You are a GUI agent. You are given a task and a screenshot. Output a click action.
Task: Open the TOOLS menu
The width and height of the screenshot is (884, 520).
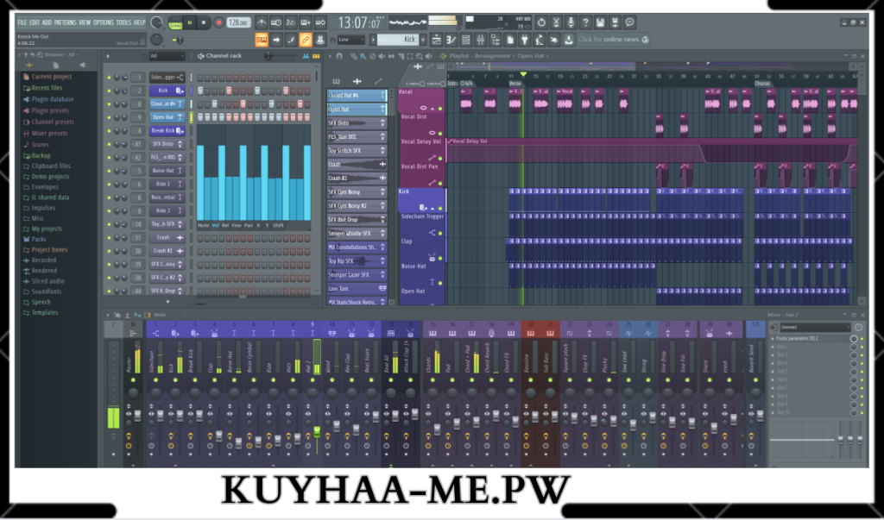(123, 22)
